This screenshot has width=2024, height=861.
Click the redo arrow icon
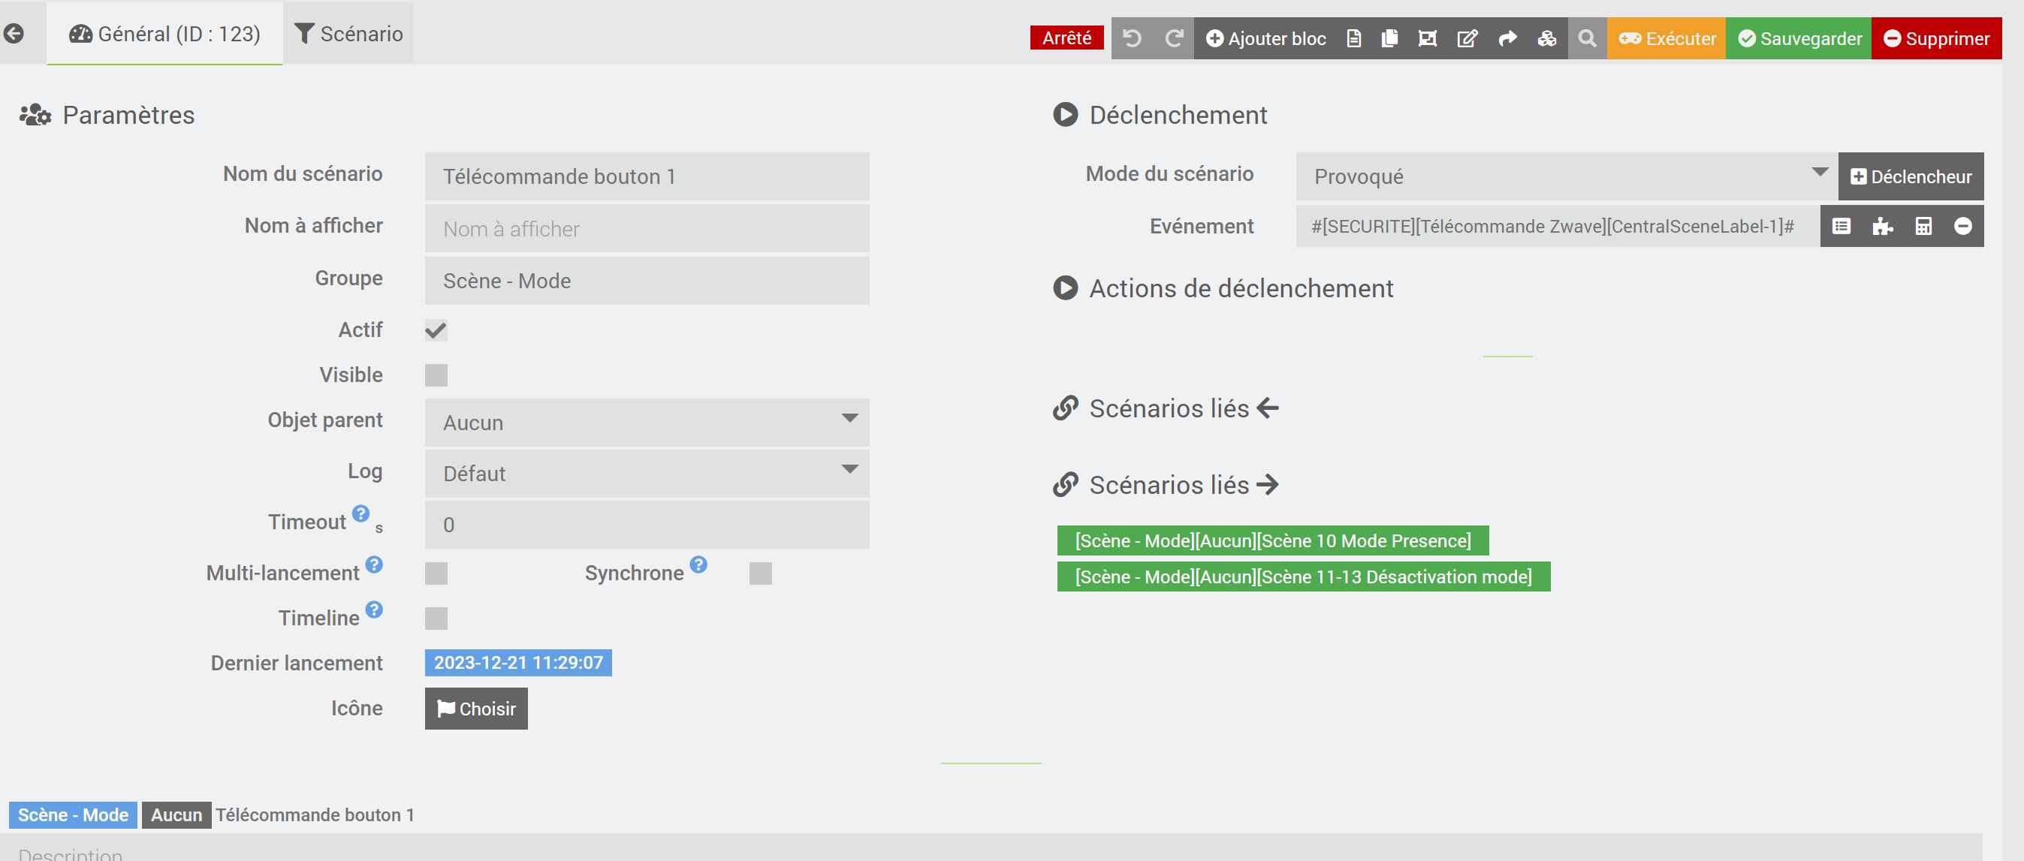(x=1174, y=38)
